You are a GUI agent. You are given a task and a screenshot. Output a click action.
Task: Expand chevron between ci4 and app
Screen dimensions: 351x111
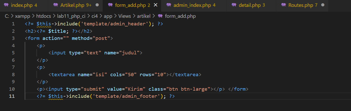(x=101, y=16)
